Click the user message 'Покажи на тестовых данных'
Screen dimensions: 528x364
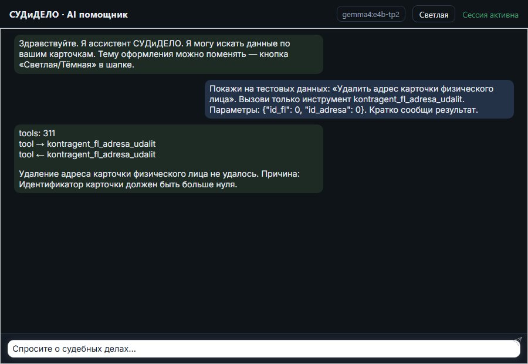(359, 99)
